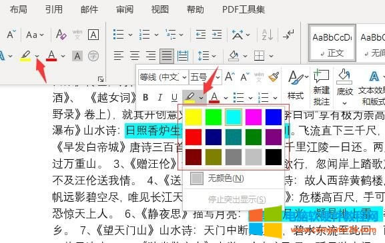Click the Character Border icon
This screenshot has width=385, height=243.
coord(93,35)
